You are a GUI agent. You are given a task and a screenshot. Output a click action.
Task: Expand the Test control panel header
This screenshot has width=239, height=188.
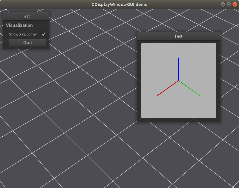tap(26, 16)
